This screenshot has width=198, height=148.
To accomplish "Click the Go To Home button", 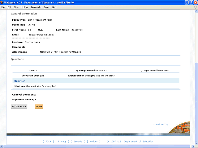I will pyautogui.click(x=19, y=106).
